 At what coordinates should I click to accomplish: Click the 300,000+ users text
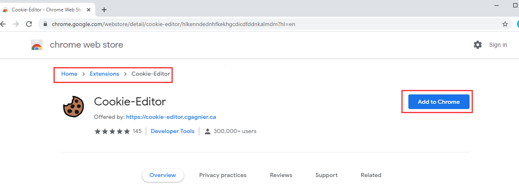point(235,131)
